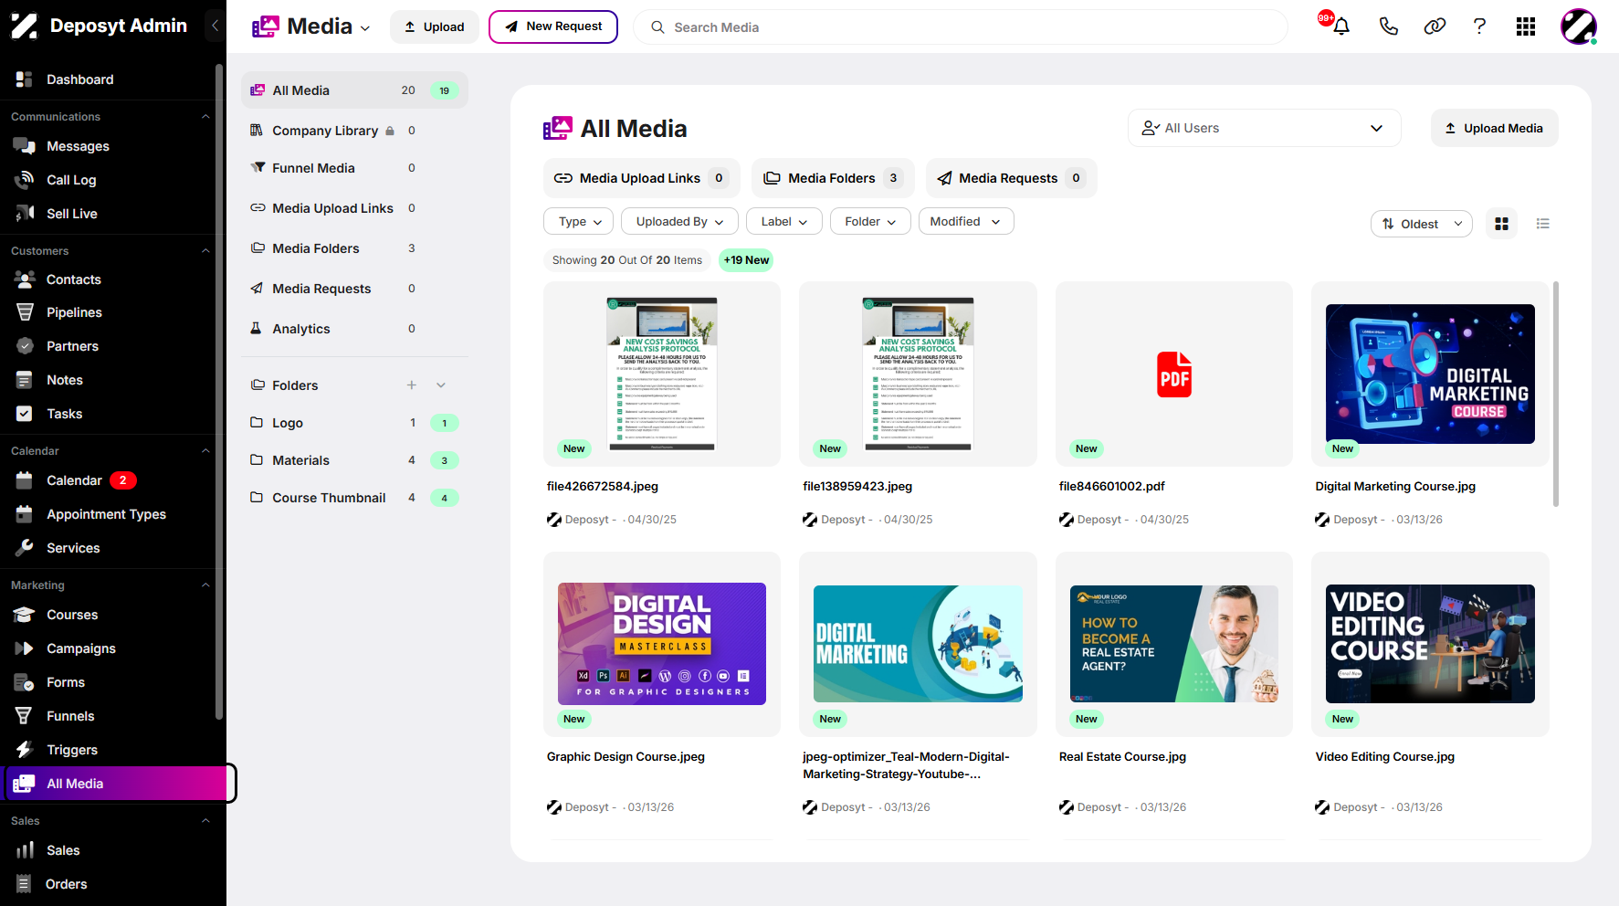
Task: Collapse the Communications section
Action: [x=205, y=117]
